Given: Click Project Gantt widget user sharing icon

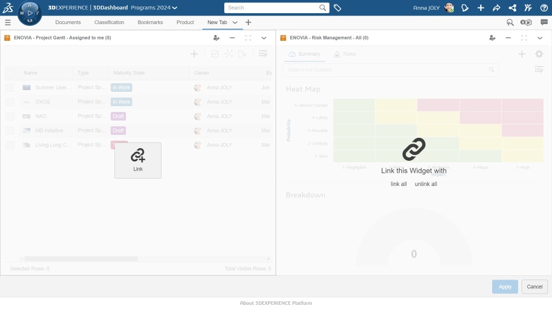Looking at the screenshot, I should (216, 38).
